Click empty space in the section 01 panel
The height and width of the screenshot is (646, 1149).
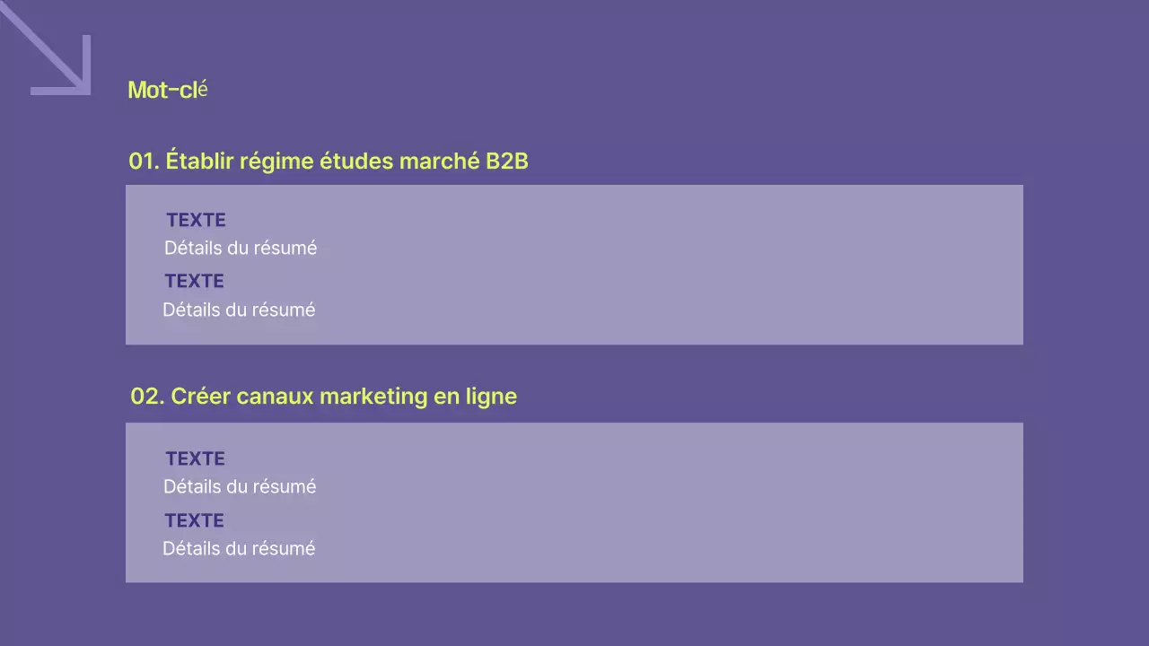[x=673, y=265]
